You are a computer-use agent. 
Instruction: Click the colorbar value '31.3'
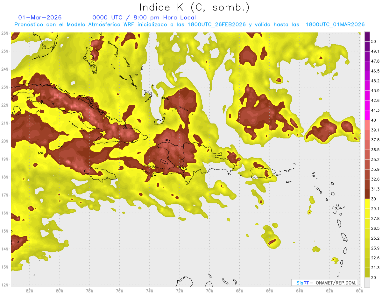[375, 189]
